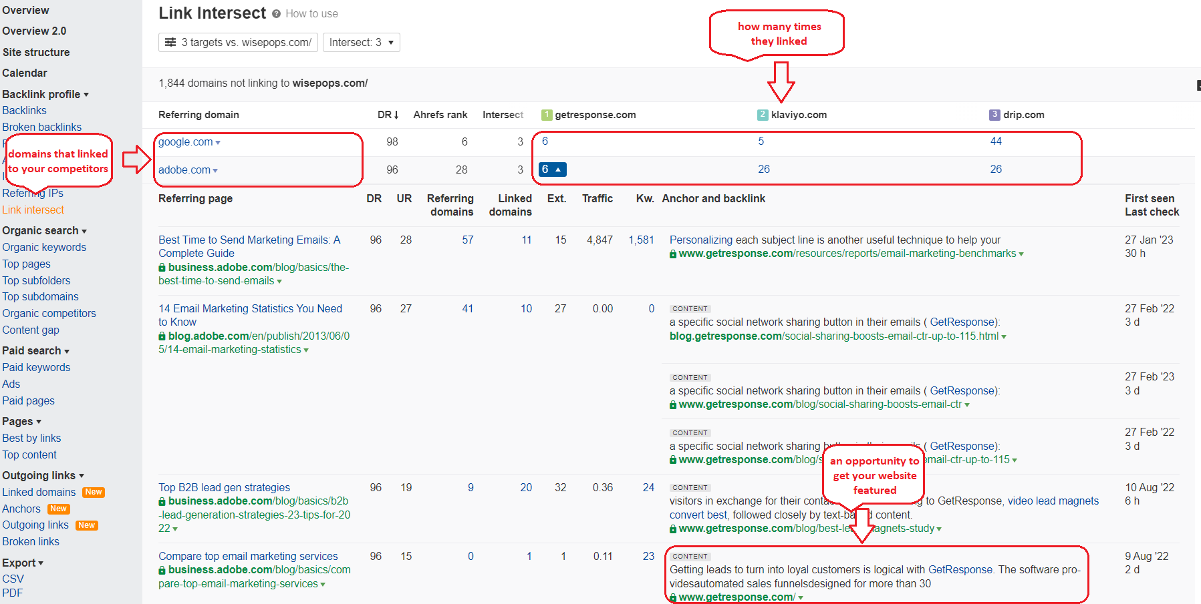Open Broken links report
This screenshot has height=604, width=1201.
point(31,541)
